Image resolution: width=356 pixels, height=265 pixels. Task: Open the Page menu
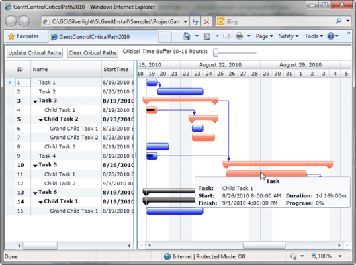(265, 36)
